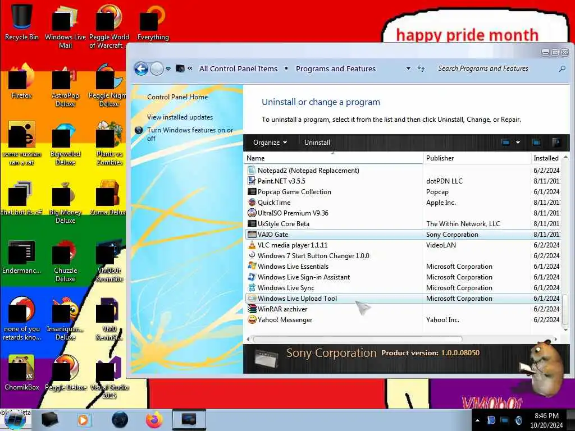Select WinRAR archiver entry
The image size is (575, 431).
point(403,309)
